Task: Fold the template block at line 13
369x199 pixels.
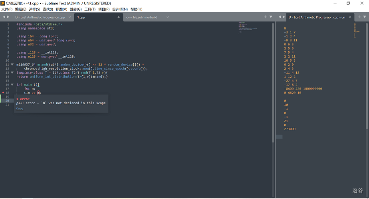Action: (x=12, y=72)
